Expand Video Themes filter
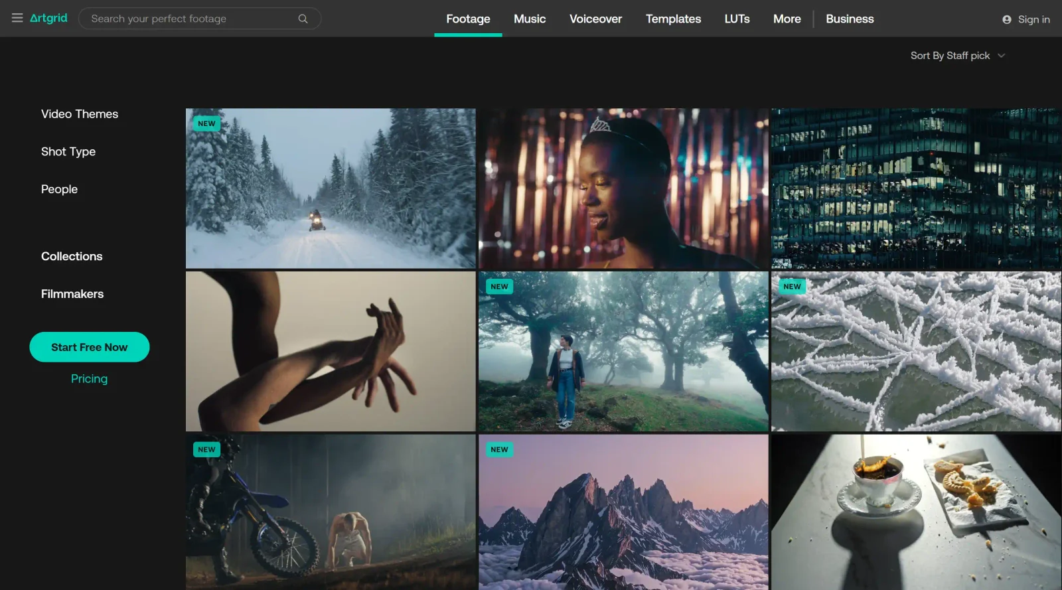1062x590 pixels. (x=80, y=114)
